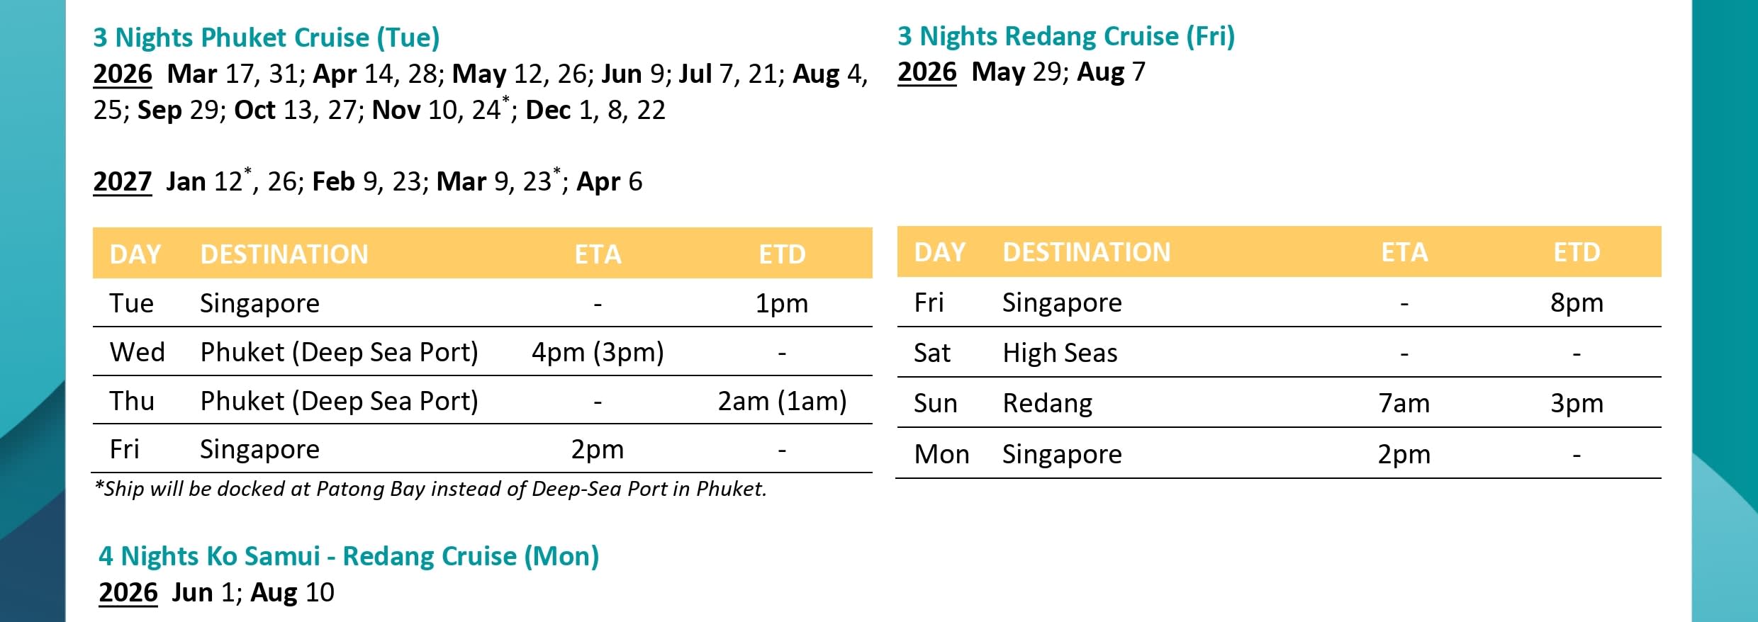Select the "4 Nights Ko Samui - Redang Cruise" heading
This screenshot has width=1758, height=622.
pyautogui.click(x=349, y=556)
